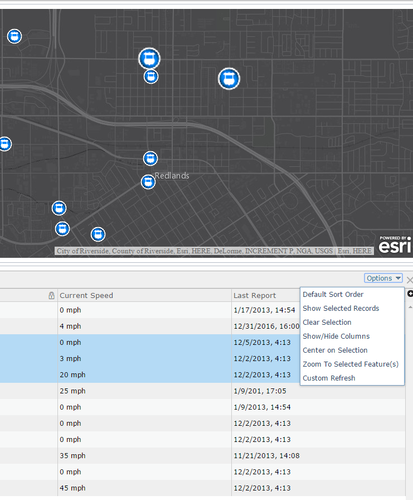
Task: Select the police marker left of the Redlands label
Action: (x=148, y=182)
